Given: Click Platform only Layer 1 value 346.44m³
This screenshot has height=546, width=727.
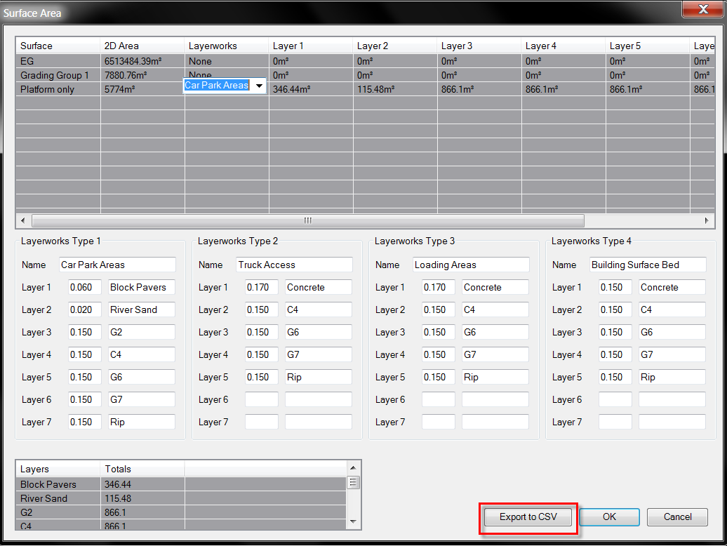Looking at the screenshot, I should pos(291,89).
